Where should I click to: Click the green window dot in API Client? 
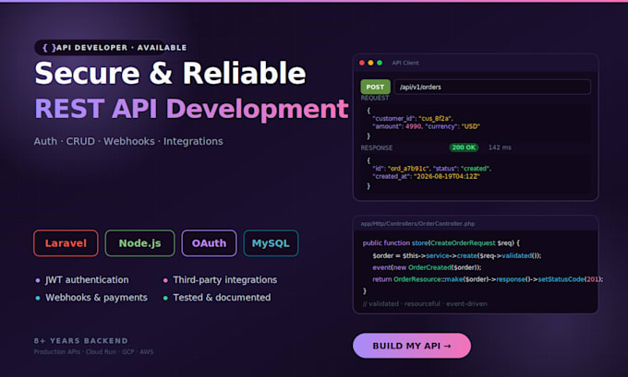pyautogui.click(x=380, y=63)
